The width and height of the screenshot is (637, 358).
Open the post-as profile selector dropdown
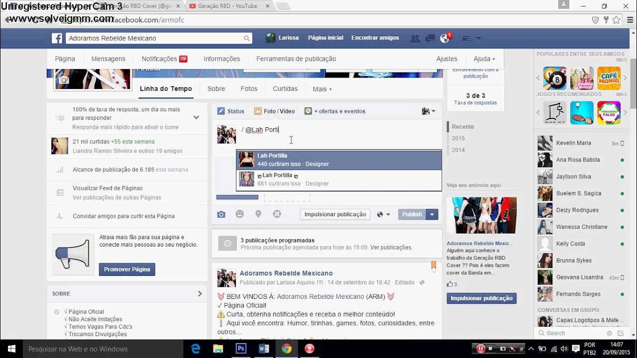point(428,111)
